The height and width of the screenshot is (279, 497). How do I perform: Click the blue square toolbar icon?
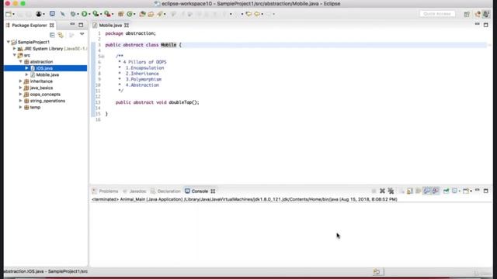[x=52, y=14]
